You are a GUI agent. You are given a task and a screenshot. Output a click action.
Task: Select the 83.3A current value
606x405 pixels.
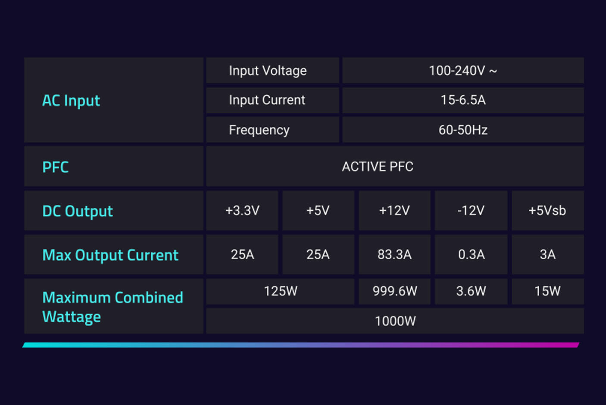pos(394,255)
